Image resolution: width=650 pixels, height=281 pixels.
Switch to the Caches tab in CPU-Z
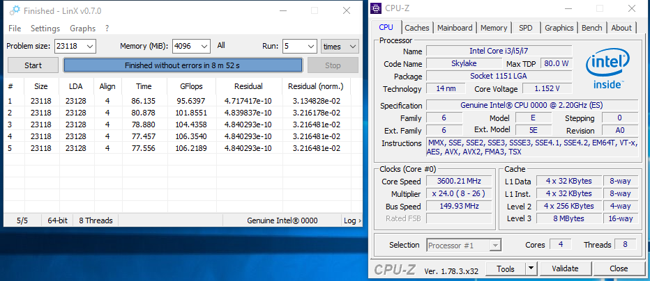tap(417, 28)
